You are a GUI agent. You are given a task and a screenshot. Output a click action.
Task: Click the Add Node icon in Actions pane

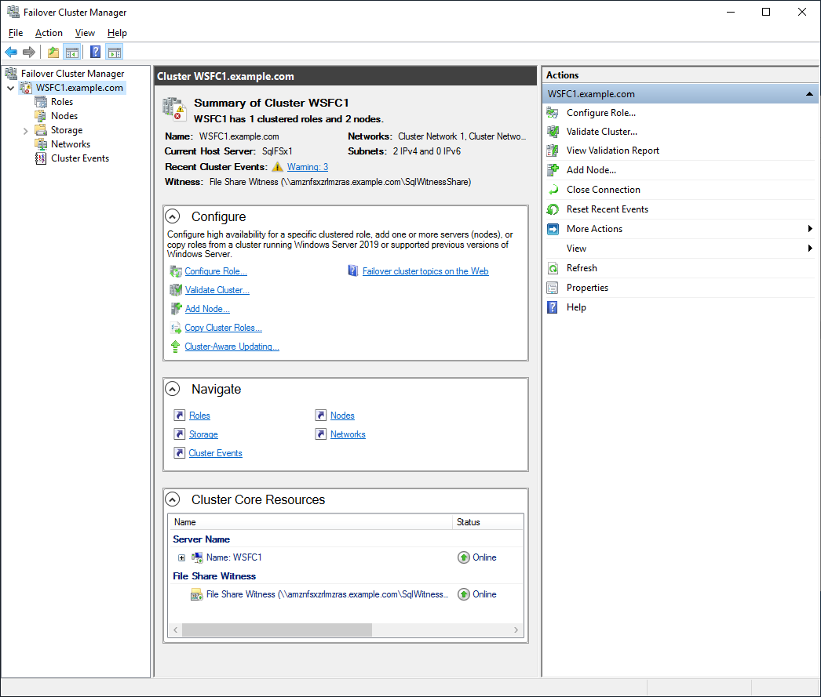click(553, 170)
